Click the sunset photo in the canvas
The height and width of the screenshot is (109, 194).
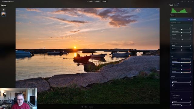(x=88, y=56)
